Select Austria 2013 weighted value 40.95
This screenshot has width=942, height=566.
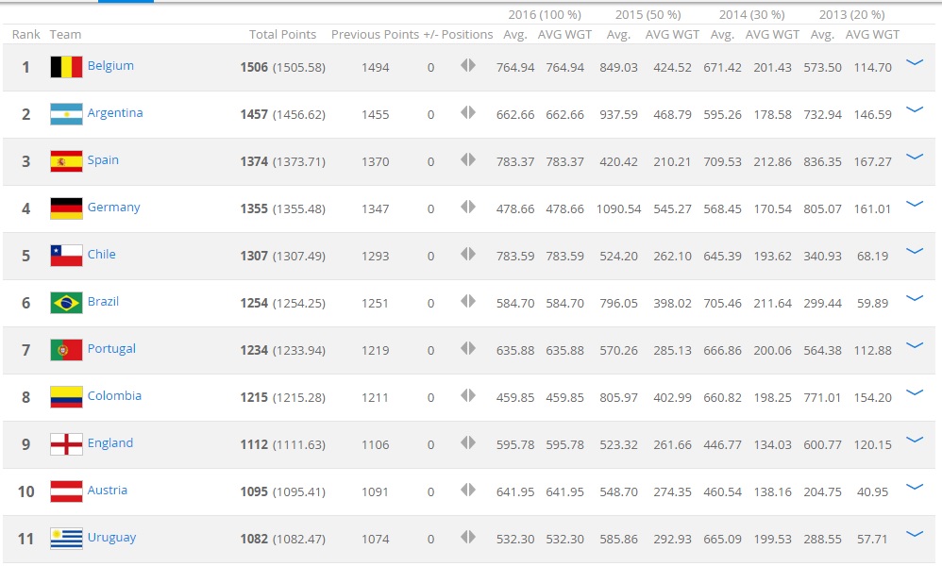[872, 491]
